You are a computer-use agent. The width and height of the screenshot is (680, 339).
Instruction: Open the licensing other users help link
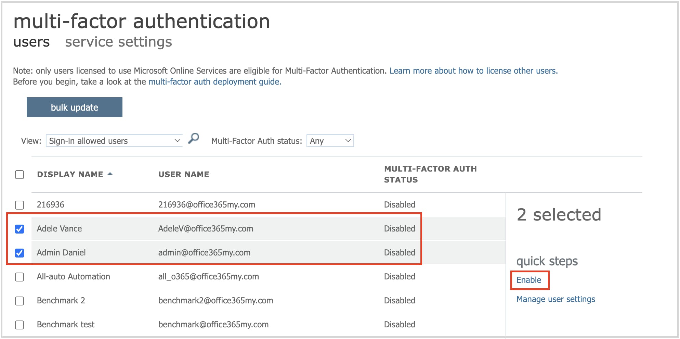474,71
